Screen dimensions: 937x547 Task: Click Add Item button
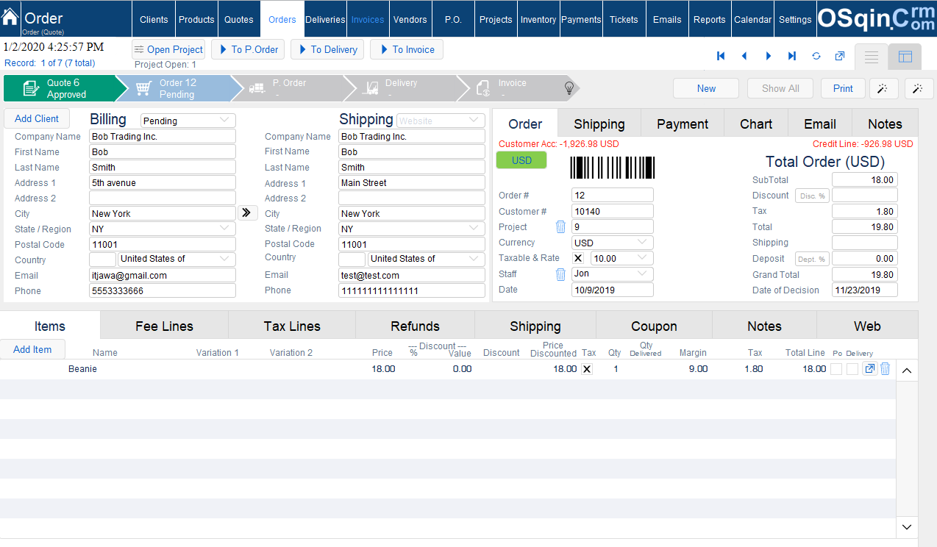[32, 349]
